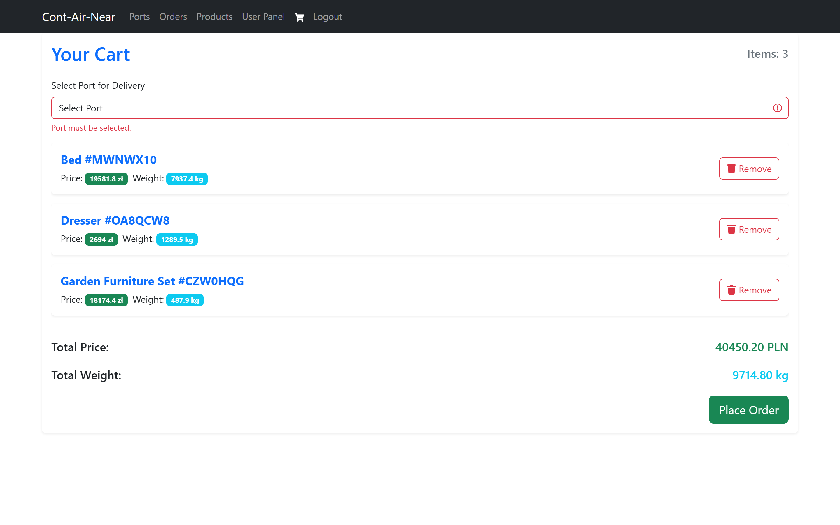Navigate to Products

tap(214, 17)
